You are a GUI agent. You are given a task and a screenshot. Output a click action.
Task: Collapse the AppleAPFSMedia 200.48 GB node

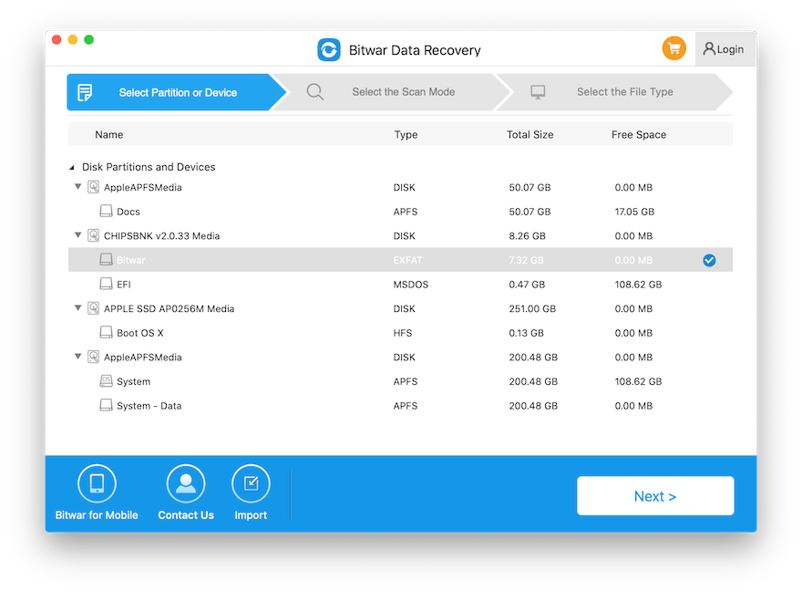[x=77, y=357]
